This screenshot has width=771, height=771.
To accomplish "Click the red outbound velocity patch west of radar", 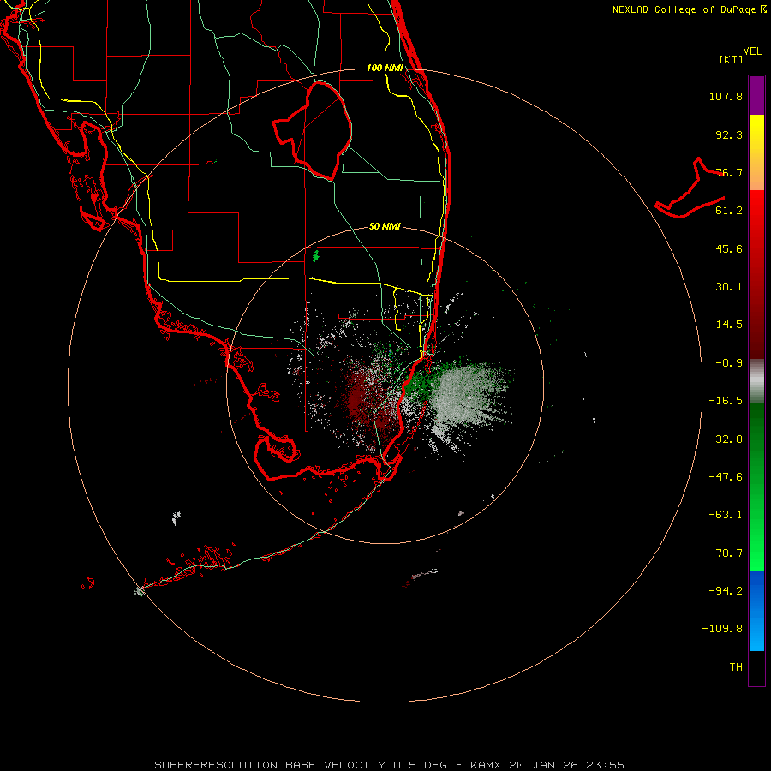I will click(x=358, y=397).
